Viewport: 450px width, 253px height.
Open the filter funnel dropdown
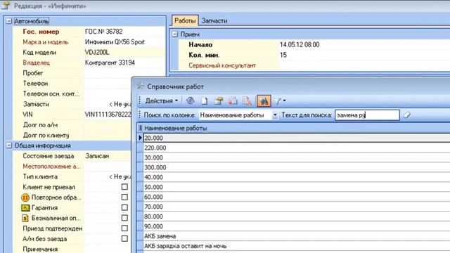pyautogui.click(x=280, y=100)
